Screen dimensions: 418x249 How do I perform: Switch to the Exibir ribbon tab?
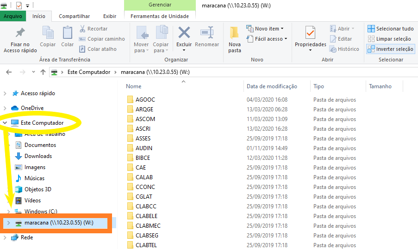pyautogui.click(x=110, y=16)
